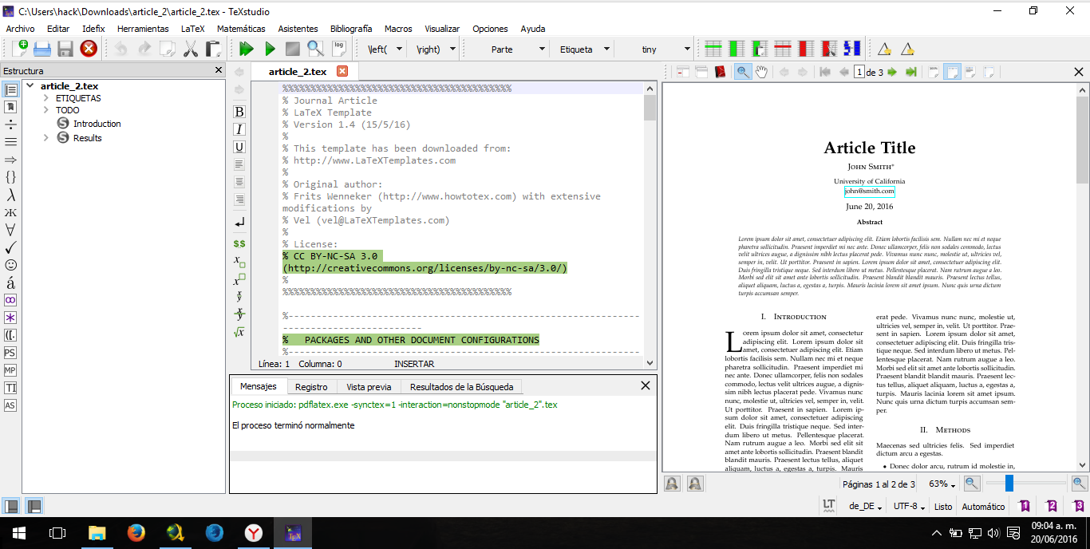Go to next PDF page with the green arrow
The height and width of the screenshot is (549, 1090).
click(x=892, y=72)
